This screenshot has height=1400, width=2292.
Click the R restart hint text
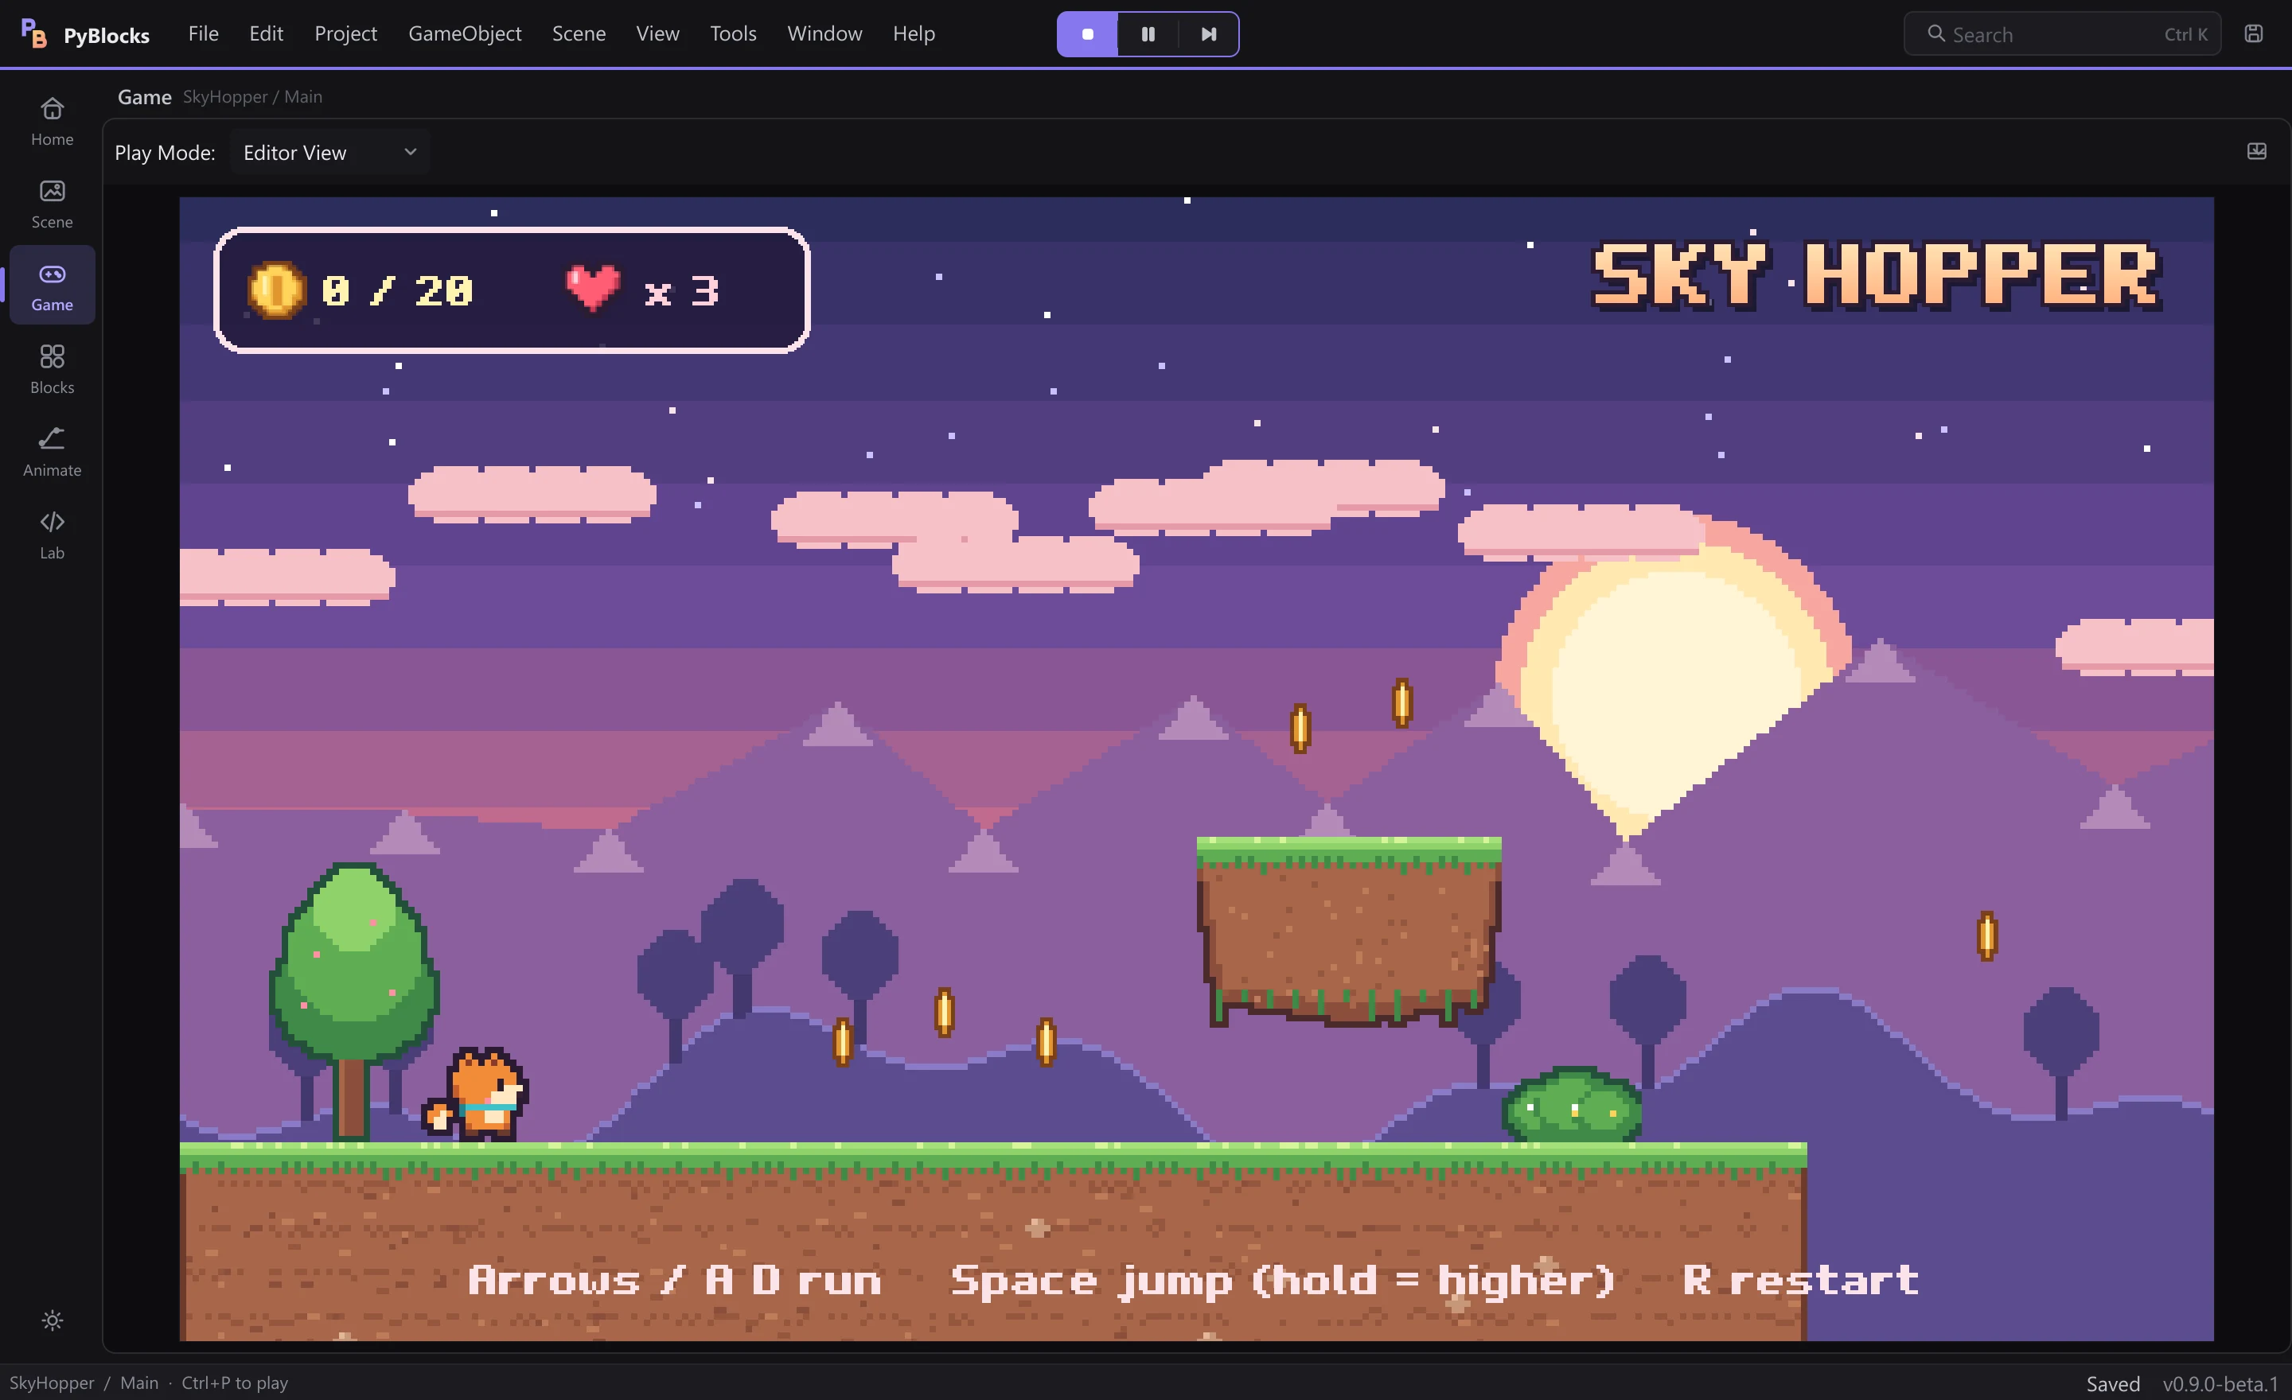tap(1800, 1280)
